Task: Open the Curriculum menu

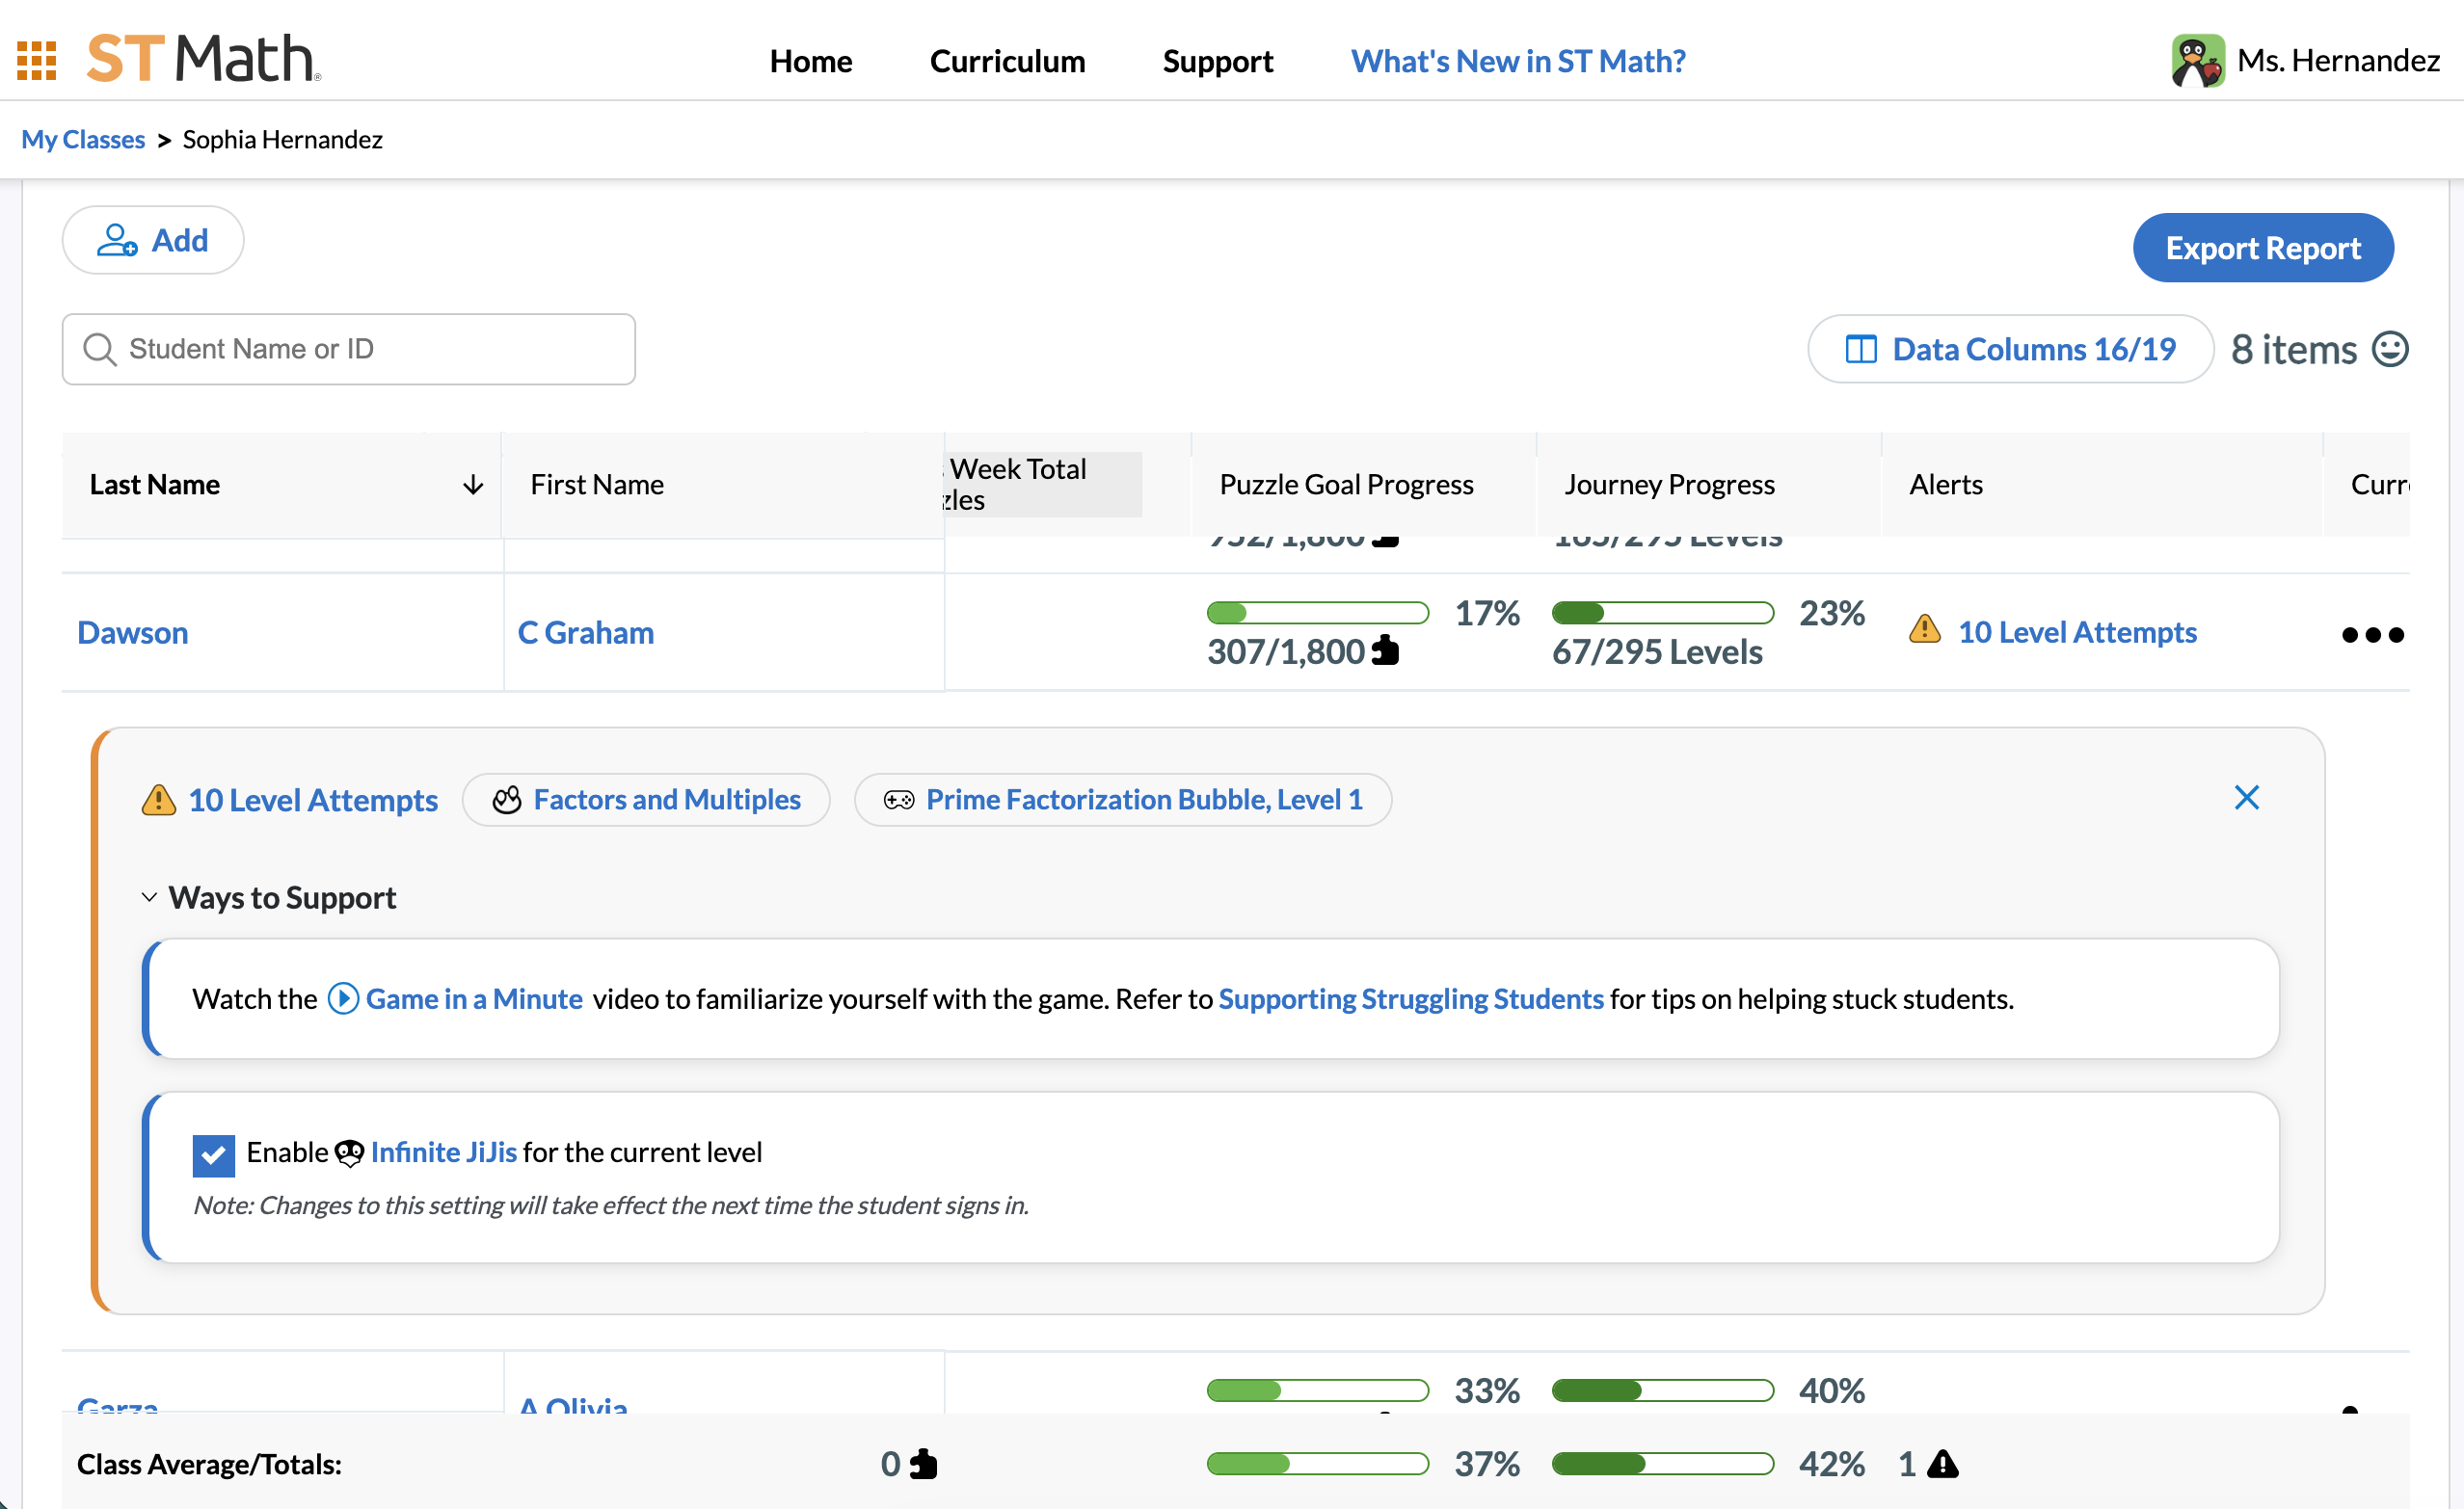Action: pos(1007,61)
